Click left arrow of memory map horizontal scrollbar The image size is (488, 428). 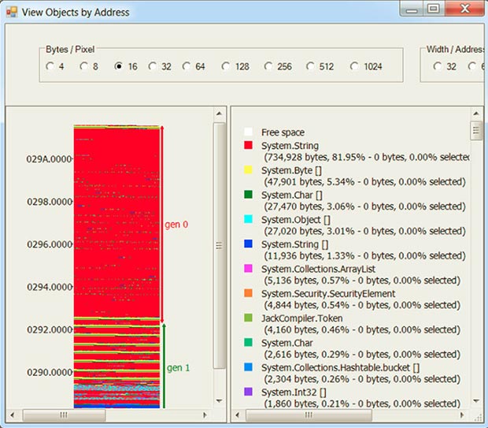(13, 415)
